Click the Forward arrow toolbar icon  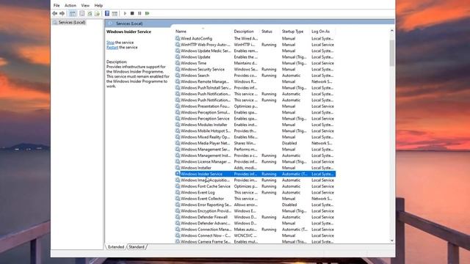(x=62, y=13)
